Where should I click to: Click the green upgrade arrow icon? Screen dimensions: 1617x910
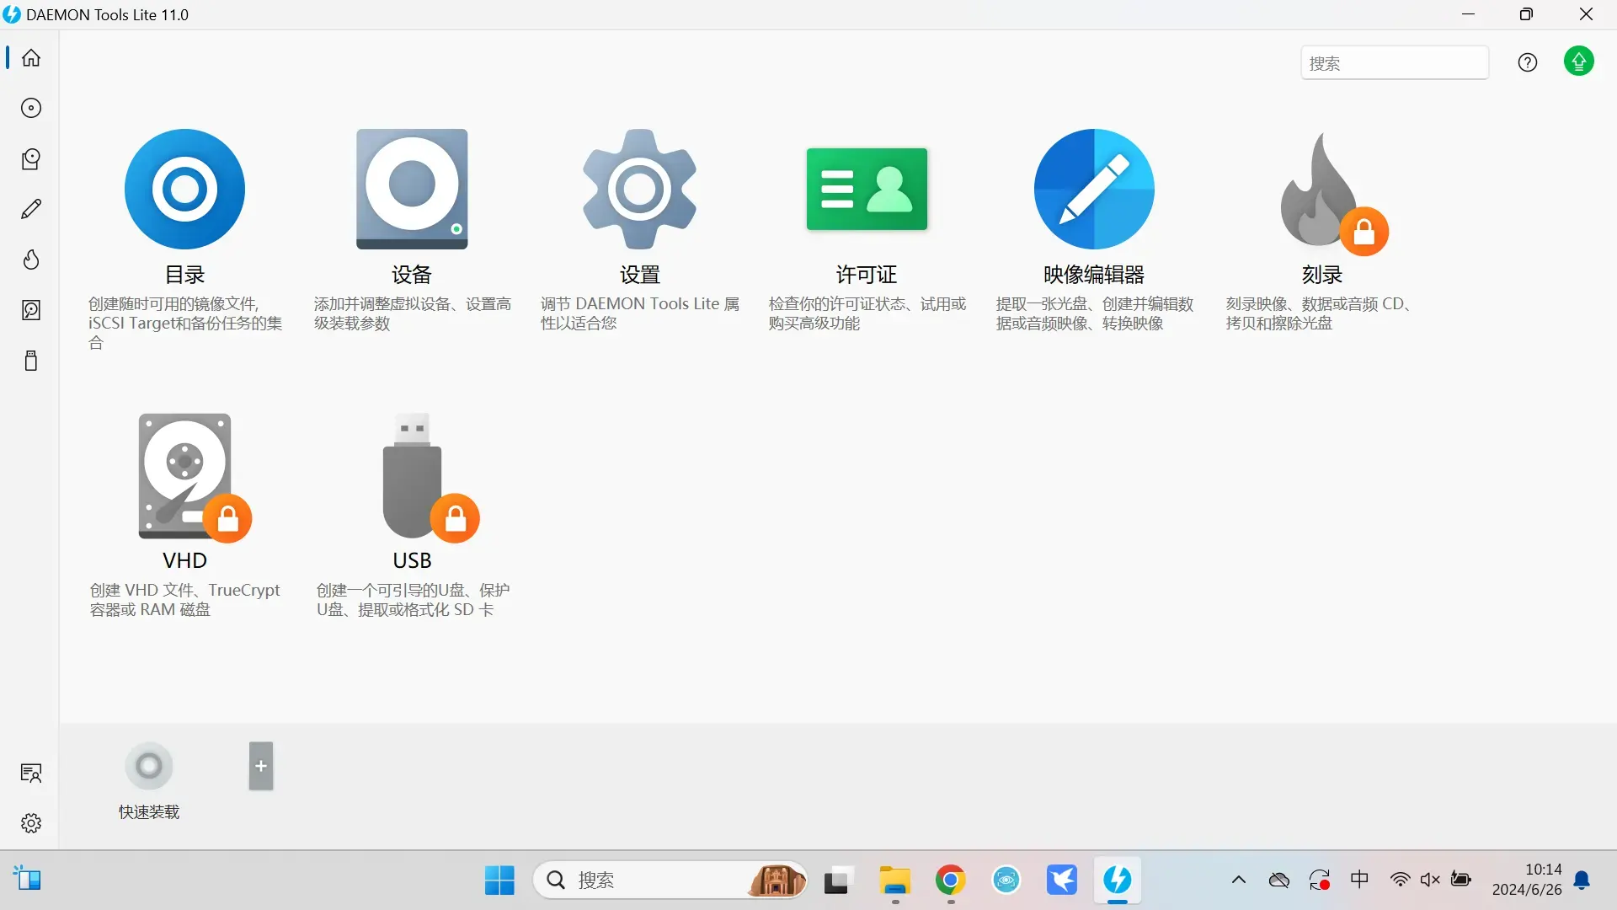pos(1579,62)
